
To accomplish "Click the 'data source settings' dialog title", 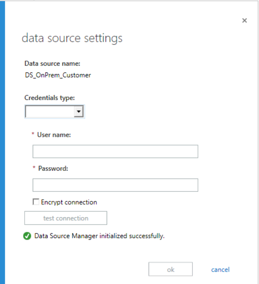I will pos(72,38).
